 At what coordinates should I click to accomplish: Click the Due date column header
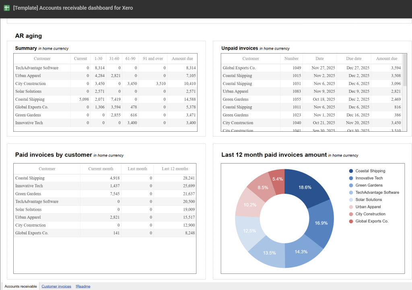pyautogui.click(x=354, y=59)
